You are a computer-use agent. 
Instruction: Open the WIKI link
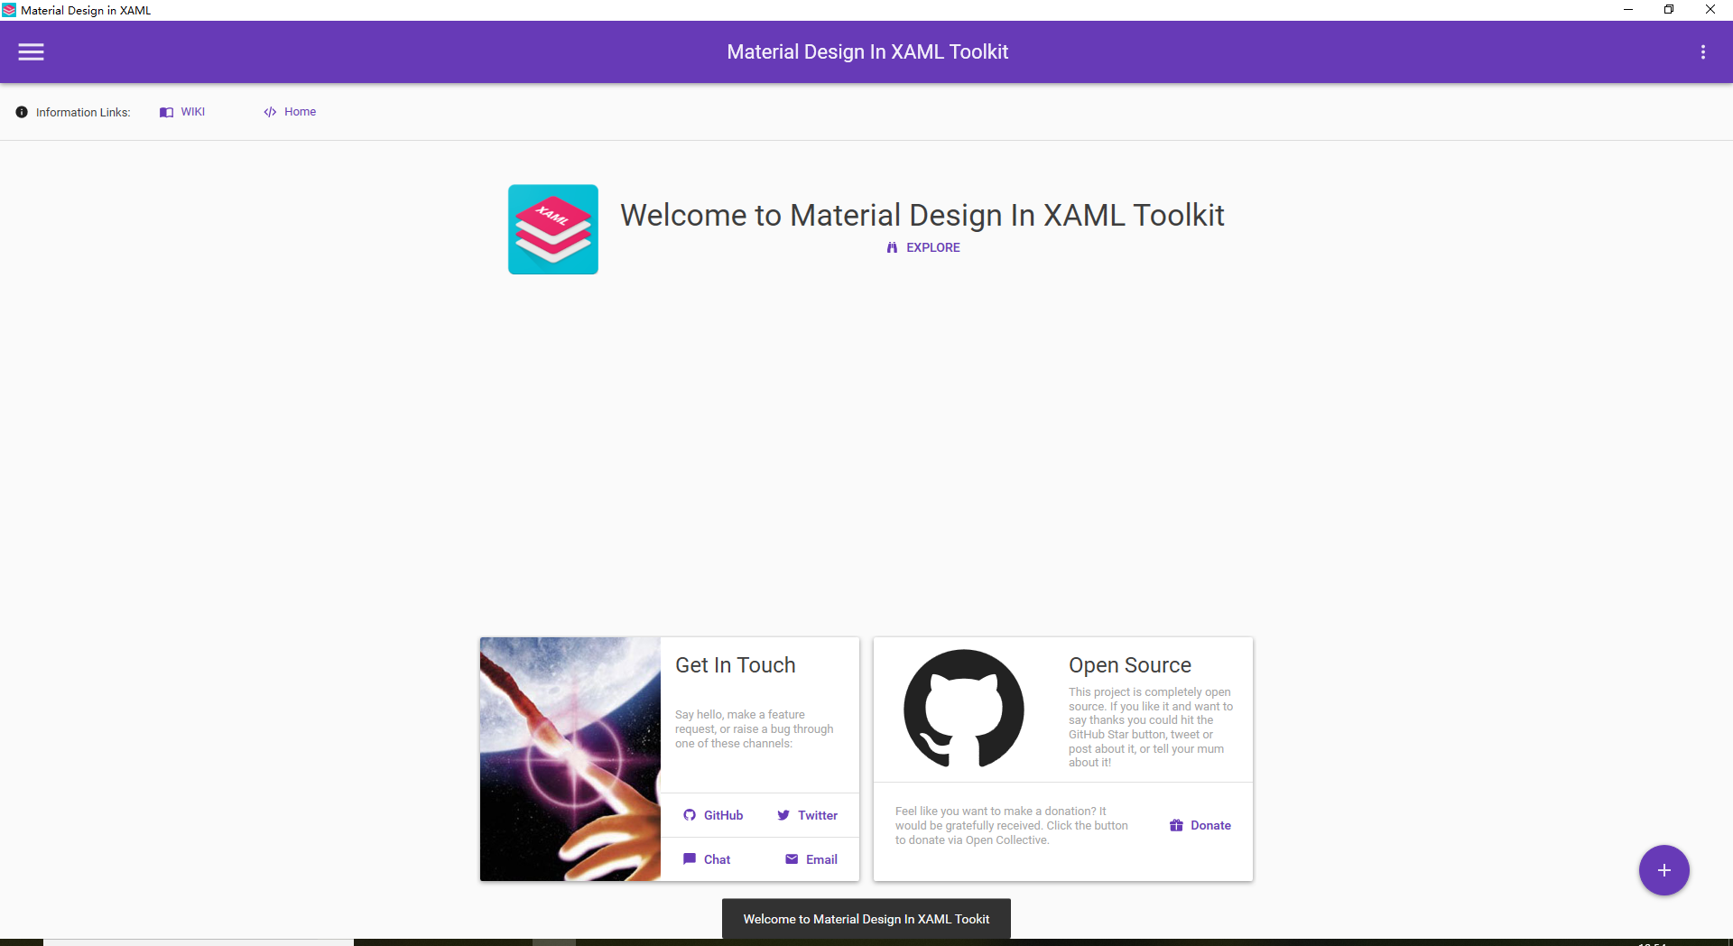click(182, 112)
